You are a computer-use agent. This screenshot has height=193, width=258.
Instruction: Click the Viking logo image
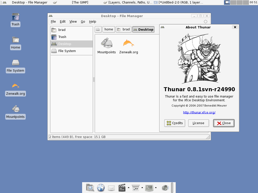(199, 58)
